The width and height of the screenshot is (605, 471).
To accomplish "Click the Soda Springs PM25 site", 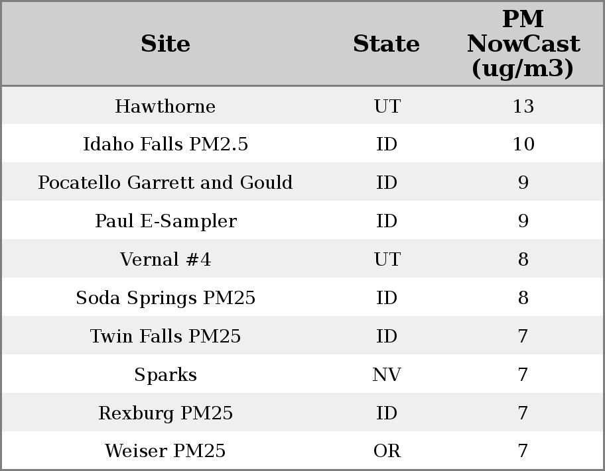I will point(165,298).
